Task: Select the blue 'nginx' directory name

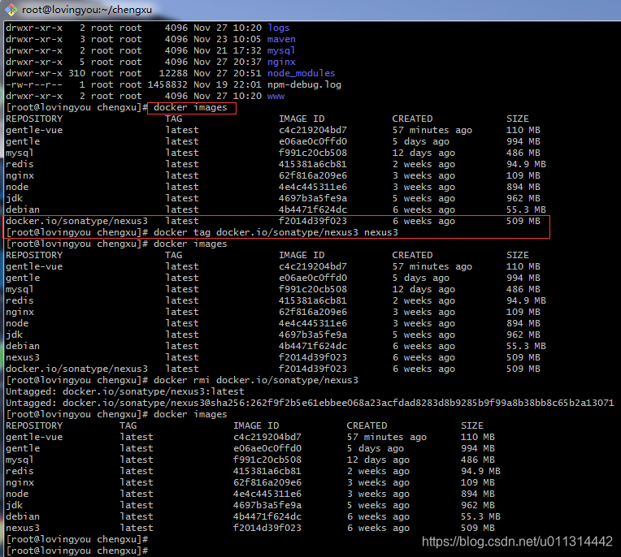Action: click(281, 62)
